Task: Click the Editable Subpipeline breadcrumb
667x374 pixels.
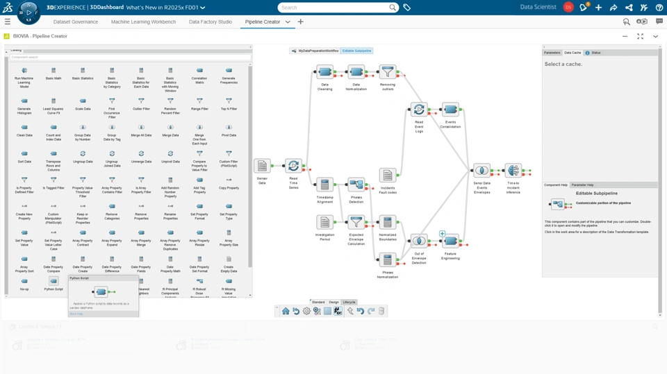Action: point(357,51)
